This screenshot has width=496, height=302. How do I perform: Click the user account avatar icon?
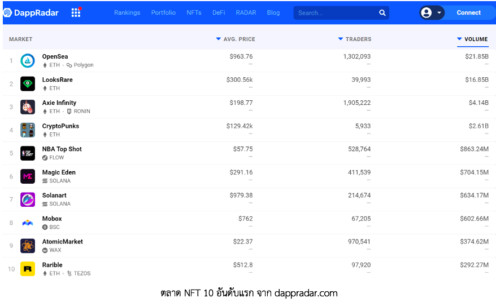[x=427, y=12]
